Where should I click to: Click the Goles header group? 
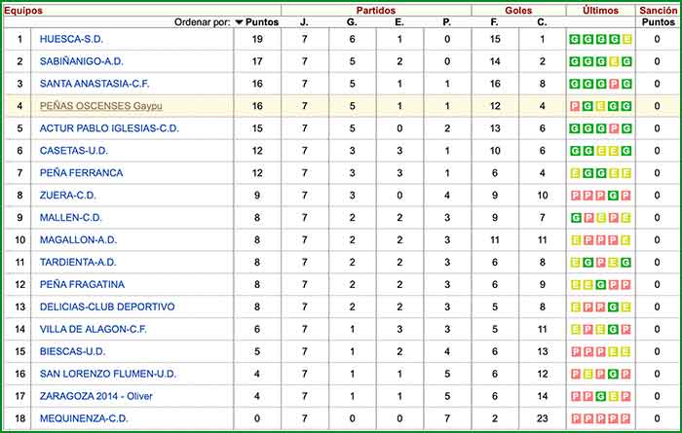[x=517, y=9]
